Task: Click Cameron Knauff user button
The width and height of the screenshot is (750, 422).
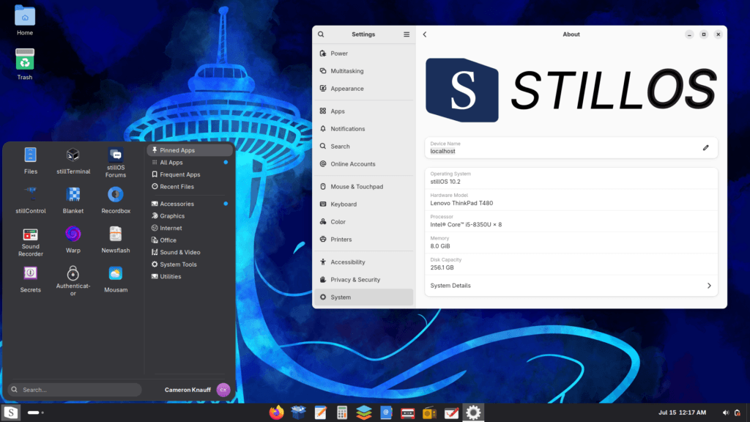Action: click(x=197, y=390)
